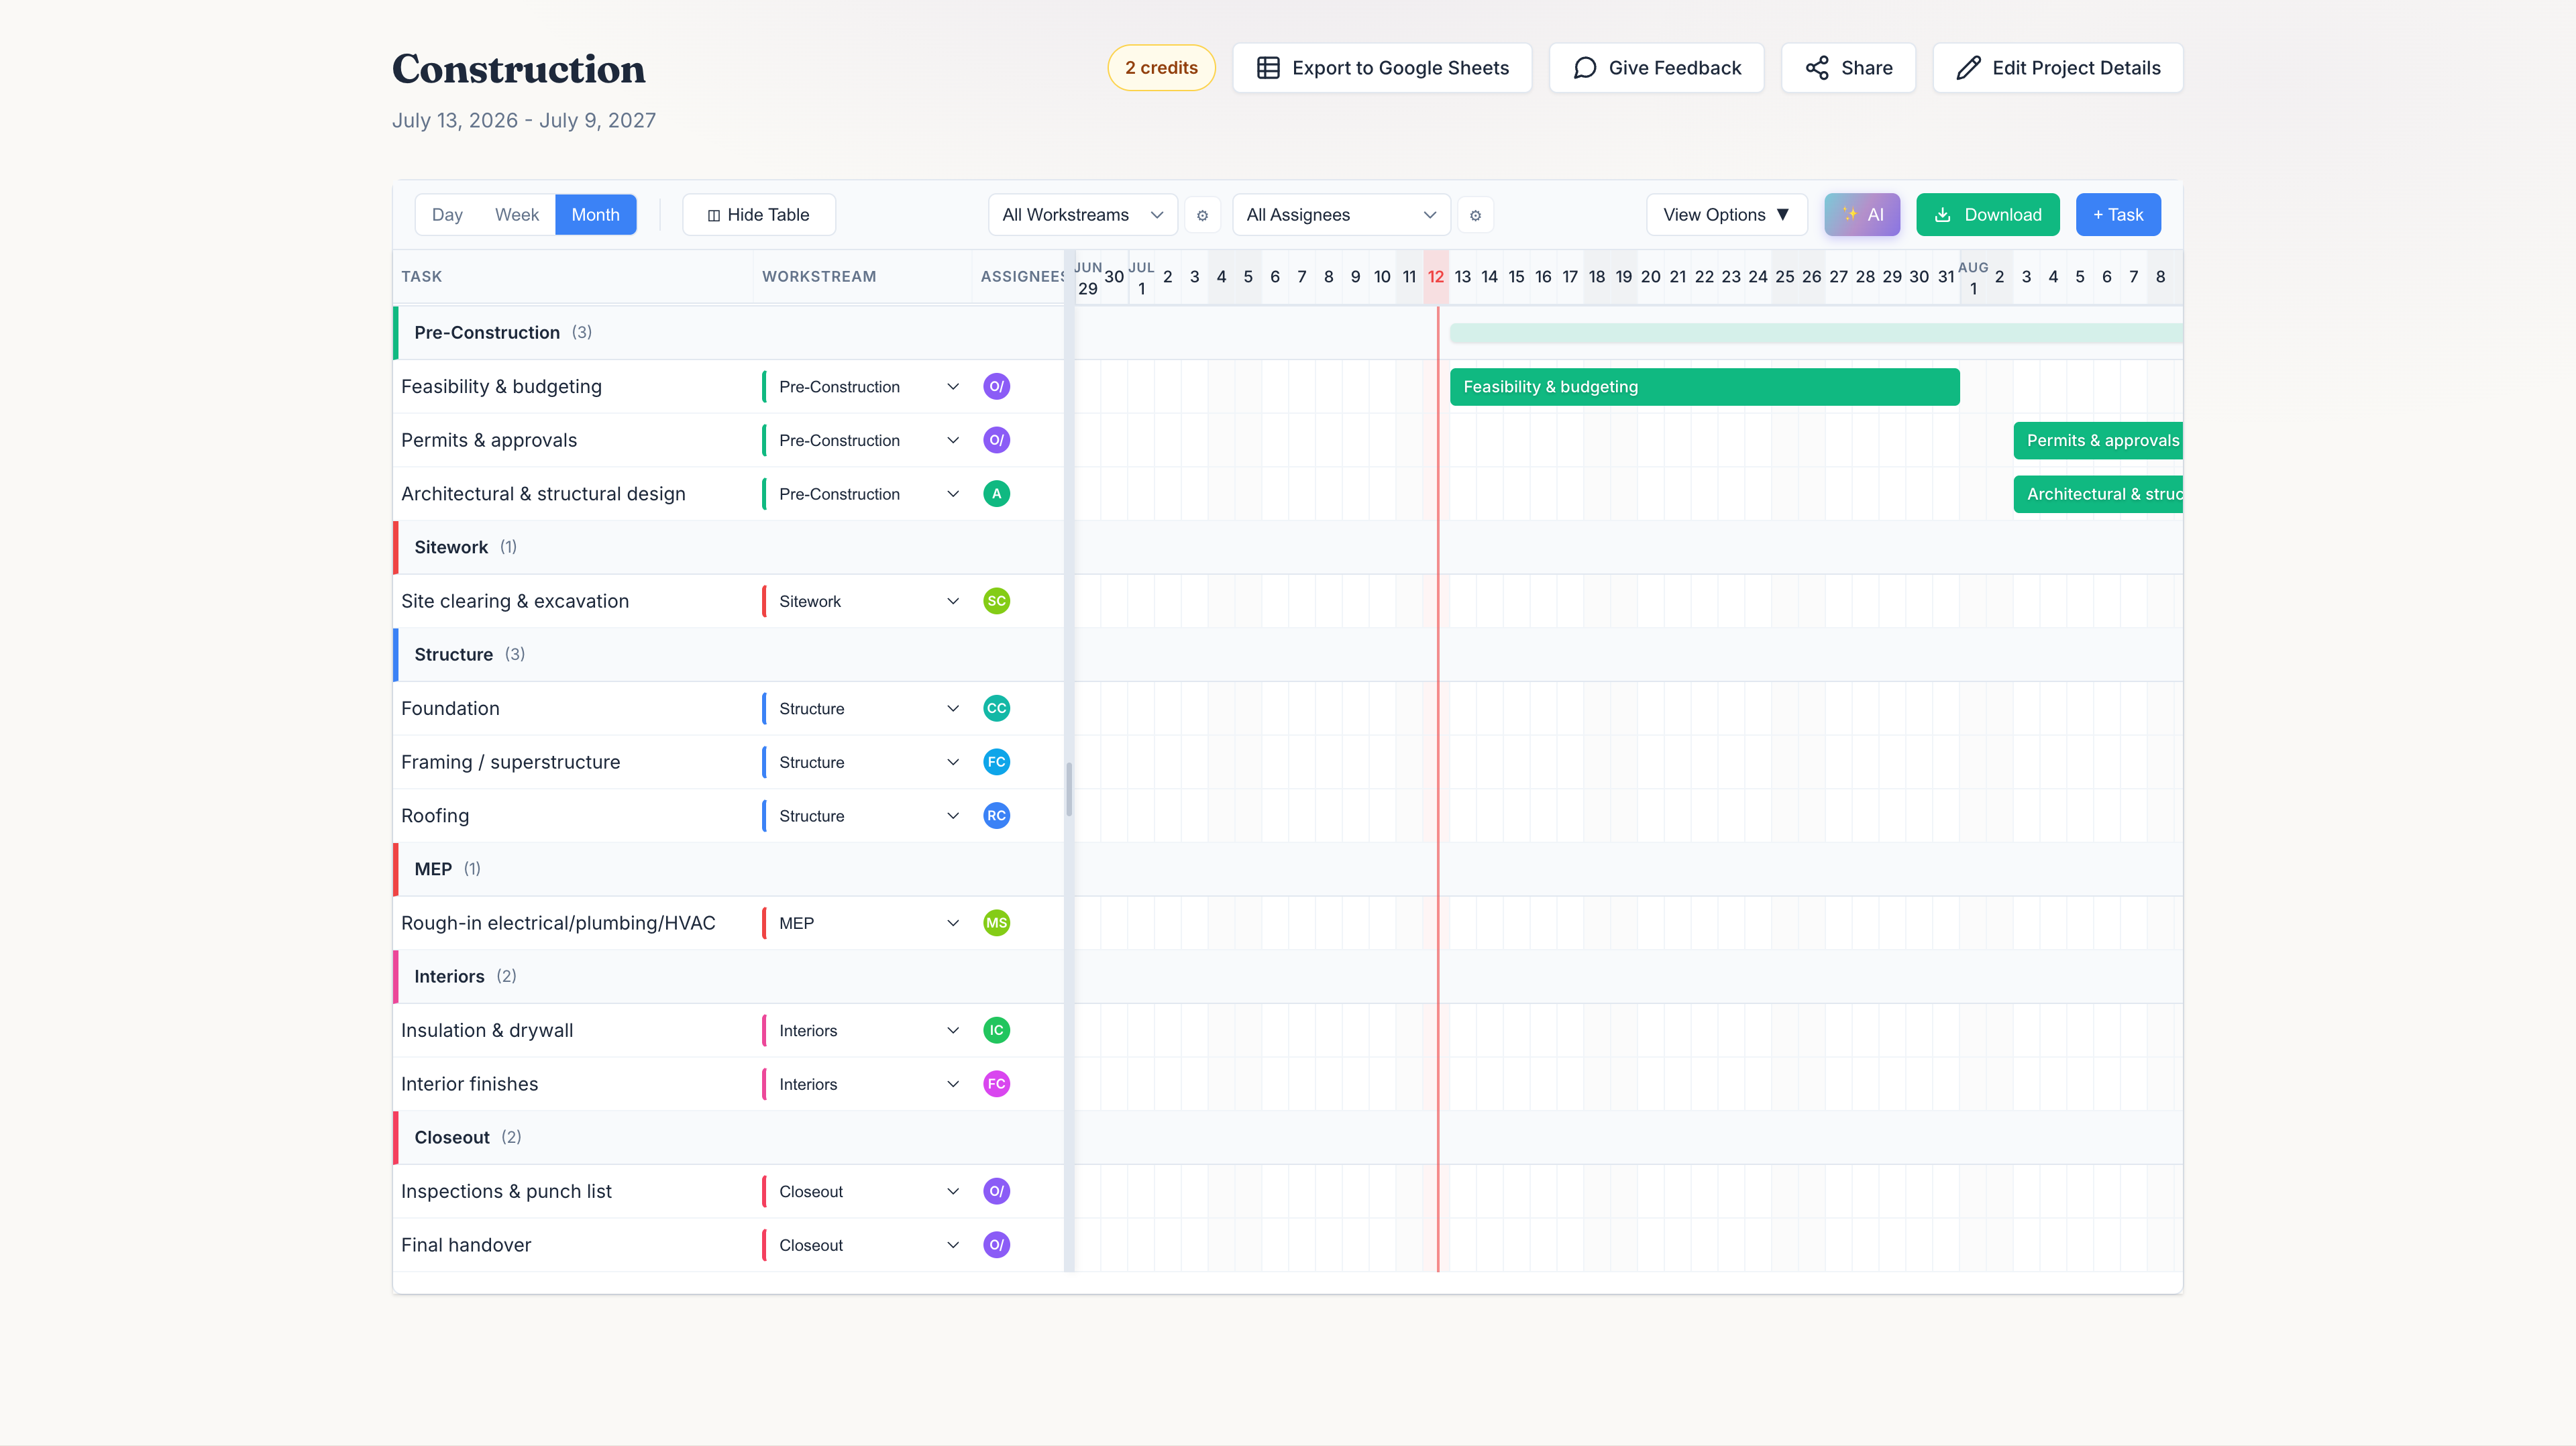Image resolution: width=2576 pixels, height=1446 pixels.
Task: Click the workstream filter settings gear
Action: 1202,215
